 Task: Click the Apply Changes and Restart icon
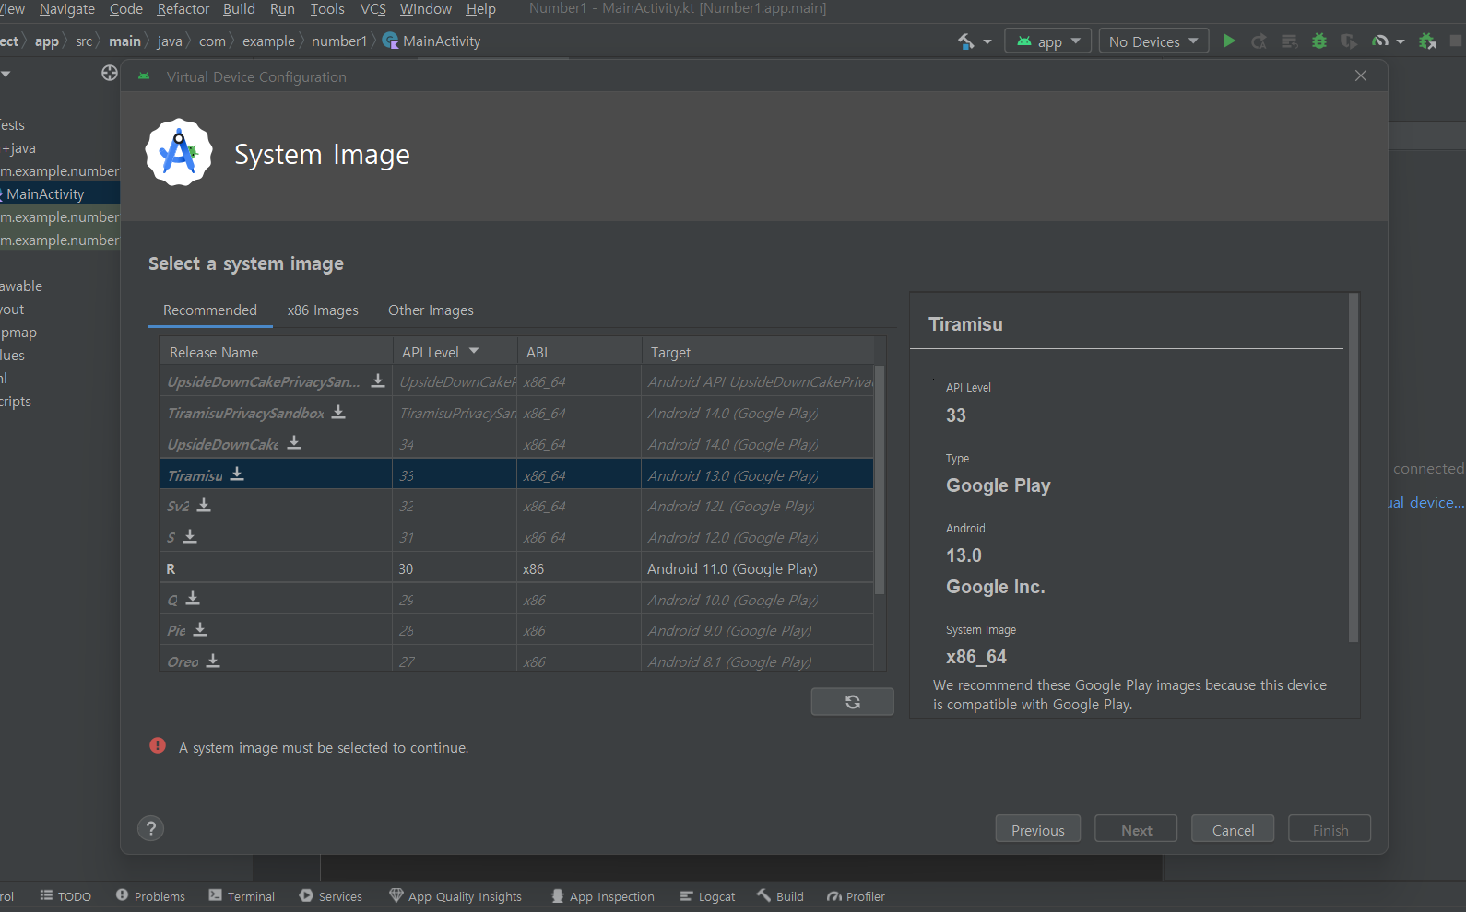[x=1259, y=41]
